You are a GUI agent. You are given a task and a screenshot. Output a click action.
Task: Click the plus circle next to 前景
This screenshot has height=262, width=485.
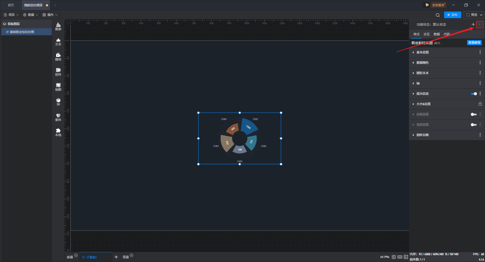(x=76, y=255)
